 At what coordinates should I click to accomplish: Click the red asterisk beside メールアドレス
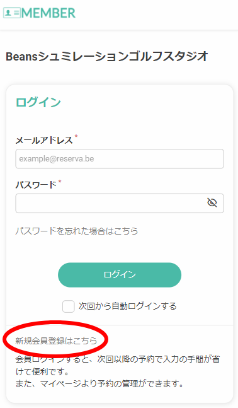point(76,136)
